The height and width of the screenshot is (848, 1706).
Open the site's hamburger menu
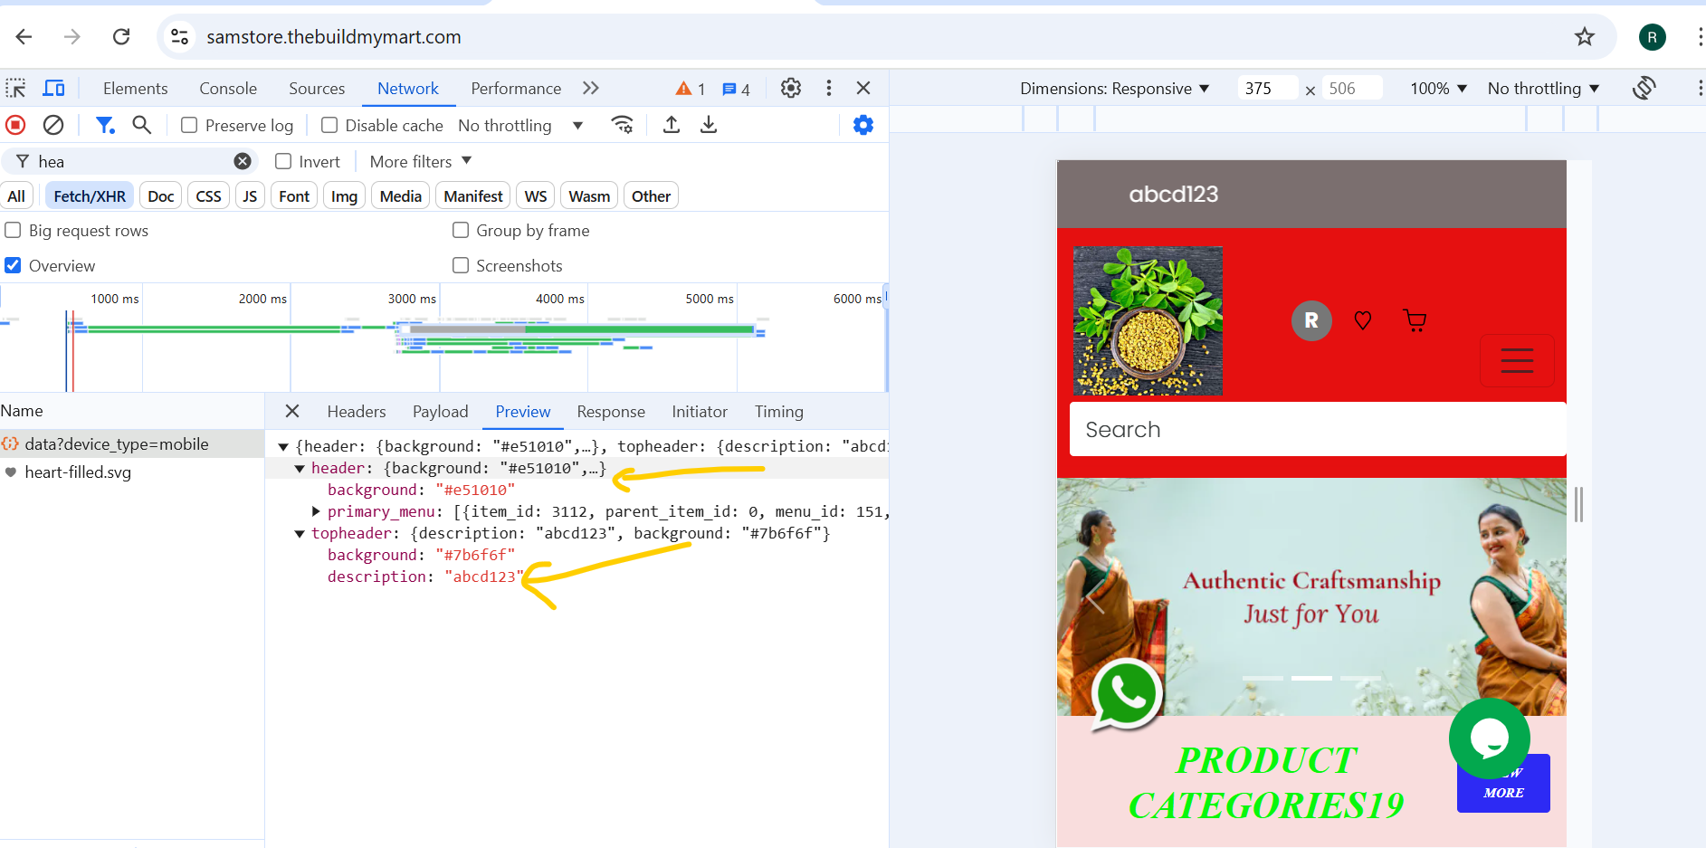click(x=1517, y=360)
